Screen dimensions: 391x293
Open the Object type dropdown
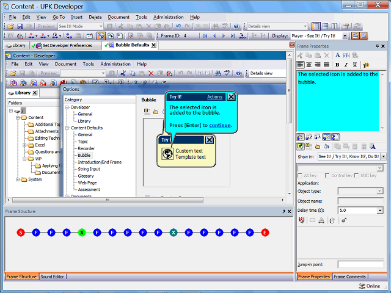[x=379, y=191]
